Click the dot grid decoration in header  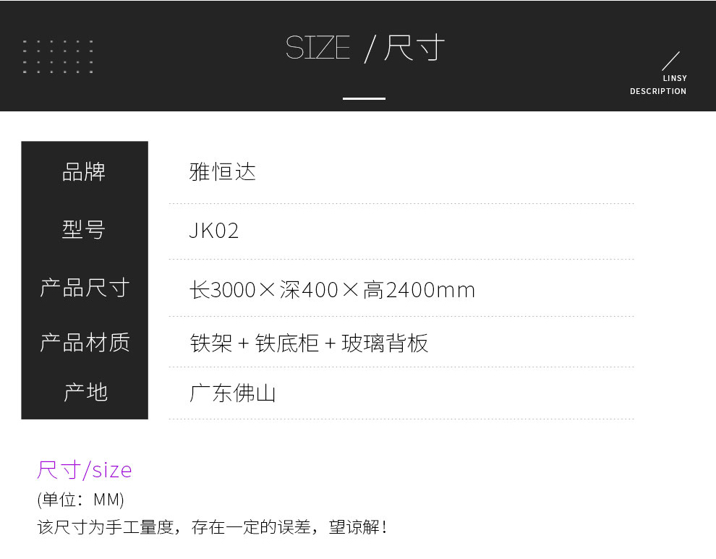tap(58, 56)
